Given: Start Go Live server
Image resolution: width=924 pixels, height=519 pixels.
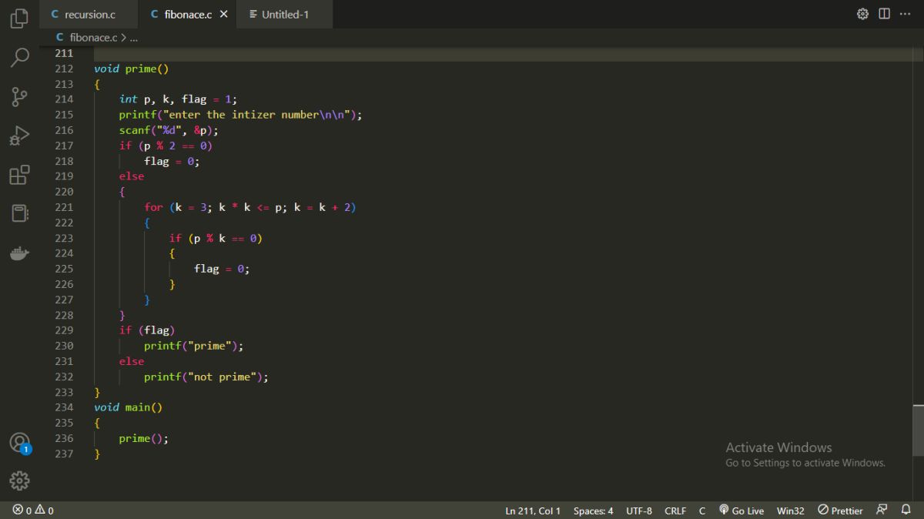Looking at the screenshot, I should [742, 511].
